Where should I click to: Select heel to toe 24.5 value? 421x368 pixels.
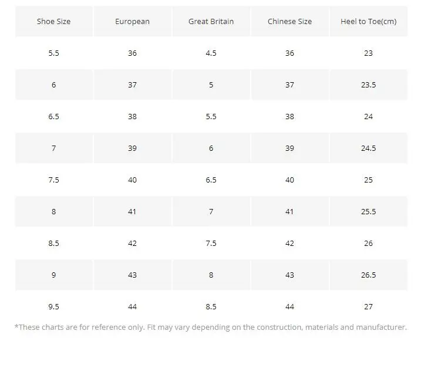pos(368,148)
